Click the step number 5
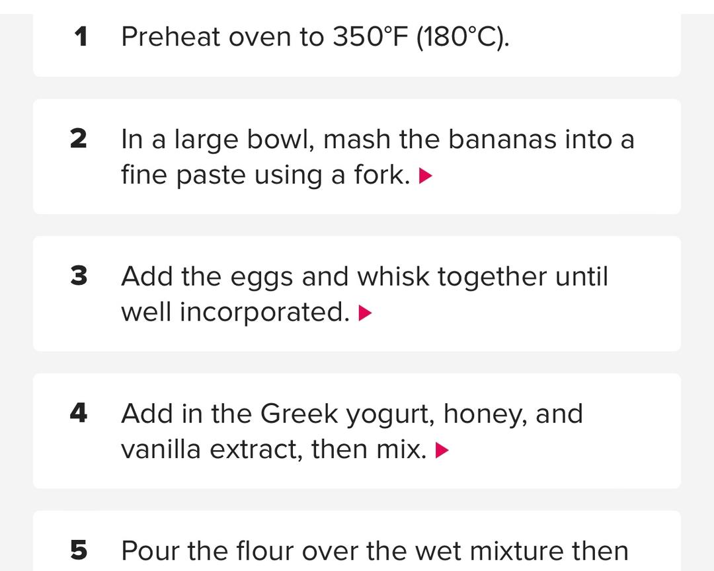Image resolution: width=714 pixels, height=571 pixels. 79,551
